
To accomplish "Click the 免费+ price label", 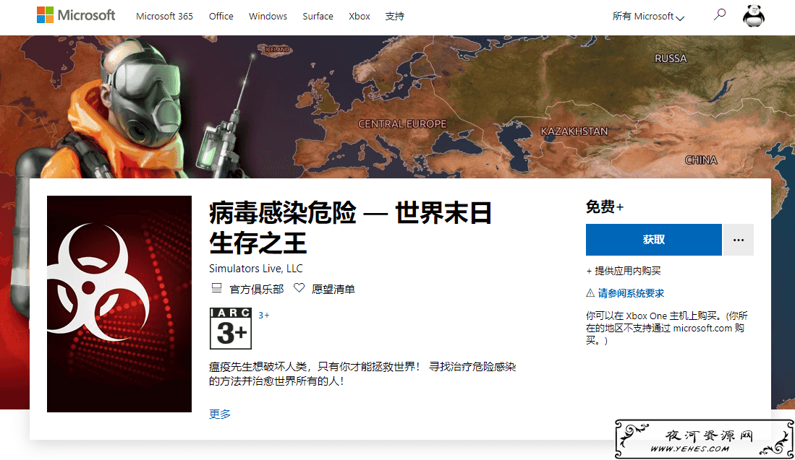I will 605,207.
